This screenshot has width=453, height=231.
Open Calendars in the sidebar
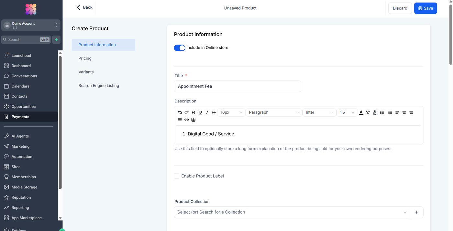20,86
